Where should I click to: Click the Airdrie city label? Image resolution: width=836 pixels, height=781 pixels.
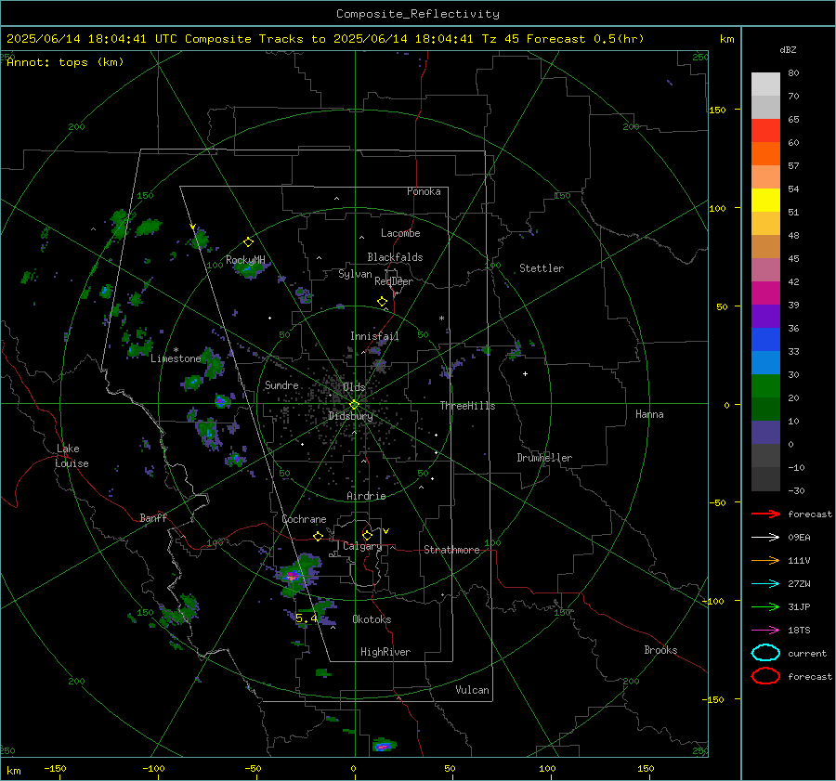(366, 496)
